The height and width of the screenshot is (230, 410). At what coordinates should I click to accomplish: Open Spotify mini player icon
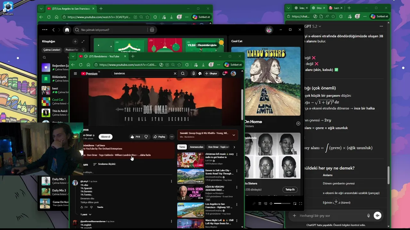[x=295, y=203]
